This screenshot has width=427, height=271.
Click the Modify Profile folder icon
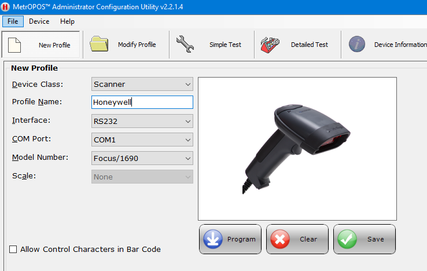(x=99, y=44)
